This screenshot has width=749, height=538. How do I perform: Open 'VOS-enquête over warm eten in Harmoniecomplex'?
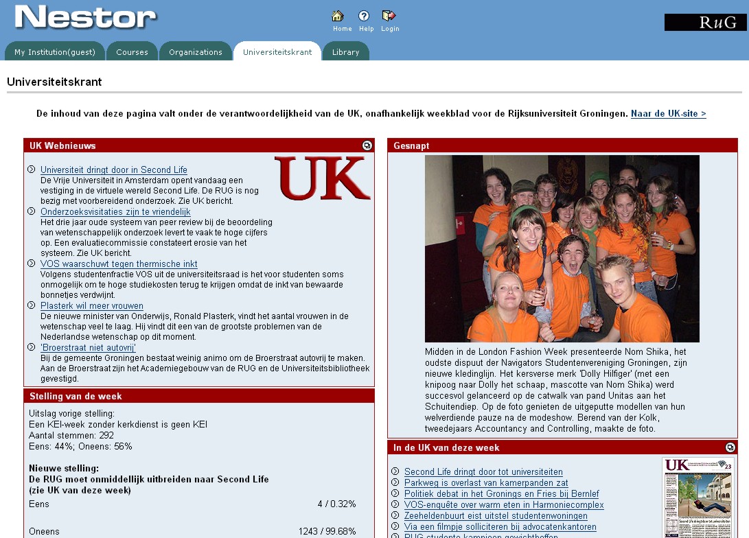504,504
